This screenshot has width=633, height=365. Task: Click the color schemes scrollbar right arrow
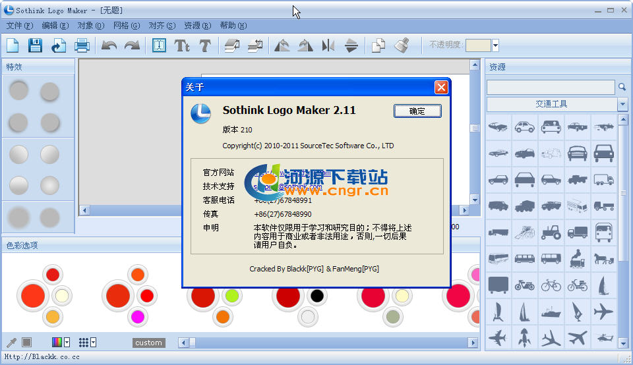tap(473, 343)
